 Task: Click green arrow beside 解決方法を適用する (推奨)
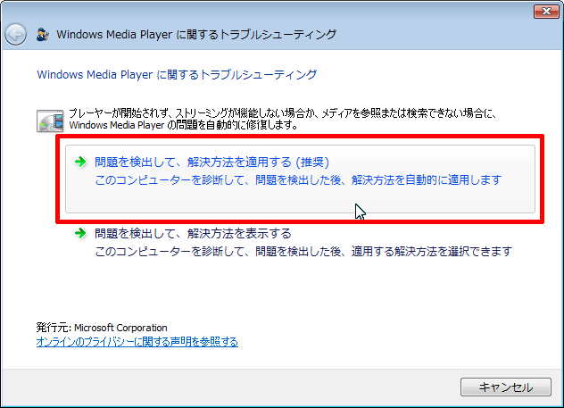click(x=80, y=162)
